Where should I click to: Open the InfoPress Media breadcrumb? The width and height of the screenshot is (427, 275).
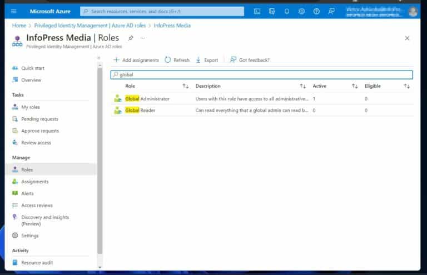click(x=172, y=26)
